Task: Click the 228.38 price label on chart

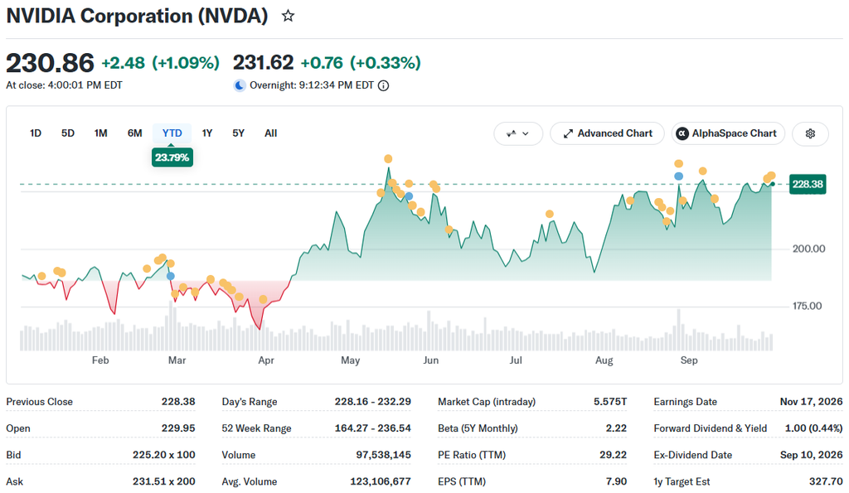Action: 808,184
